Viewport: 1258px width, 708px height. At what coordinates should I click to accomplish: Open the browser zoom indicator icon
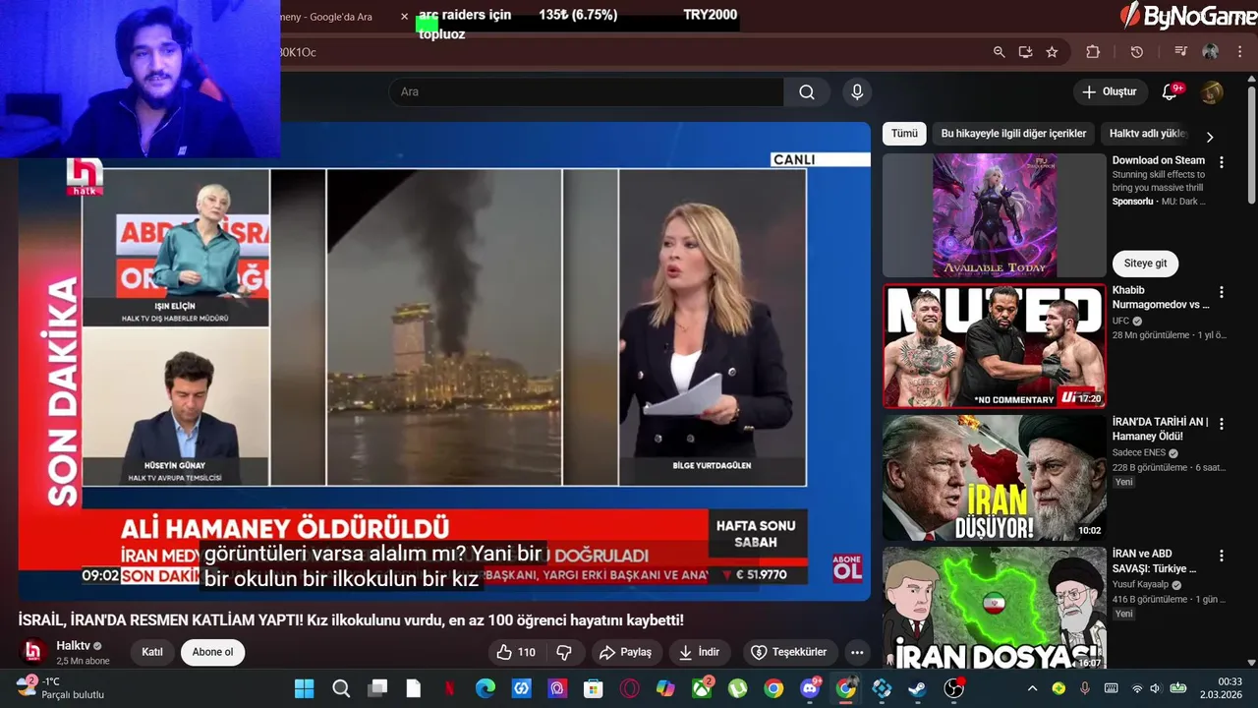[999, 52]
